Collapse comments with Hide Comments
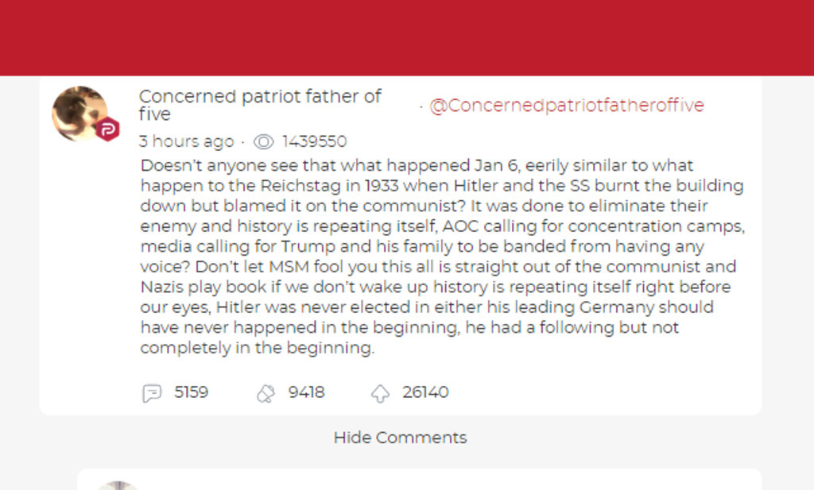814x490 pixels. pos(400,438)
